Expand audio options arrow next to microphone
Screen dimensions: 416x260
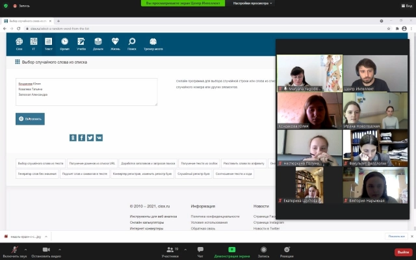25,250
